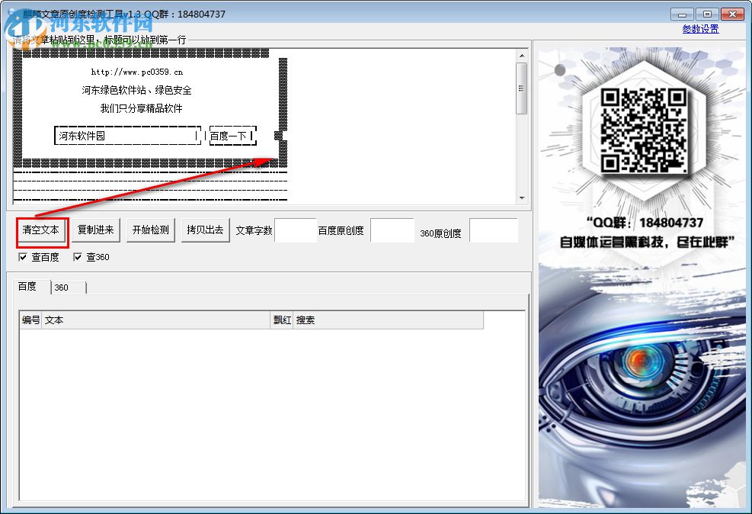The image size is (752, 514).
Task: Click the 清空文本 button
Action: tap(41, 230)
